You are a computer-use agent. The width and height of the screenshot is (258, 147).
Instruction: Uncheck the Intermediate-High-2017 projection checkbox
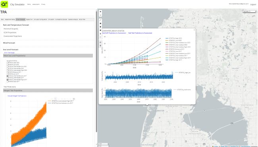8,80
